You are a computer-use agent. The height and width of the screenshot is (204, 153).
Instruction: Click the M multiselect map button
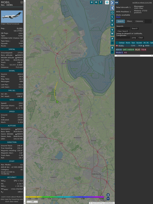112,34
